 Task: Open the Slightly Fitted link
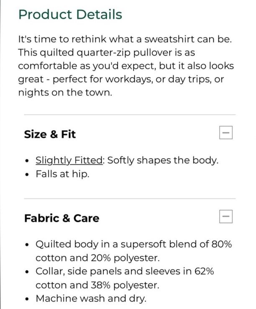pyautogui.click(x=69, y=160)
